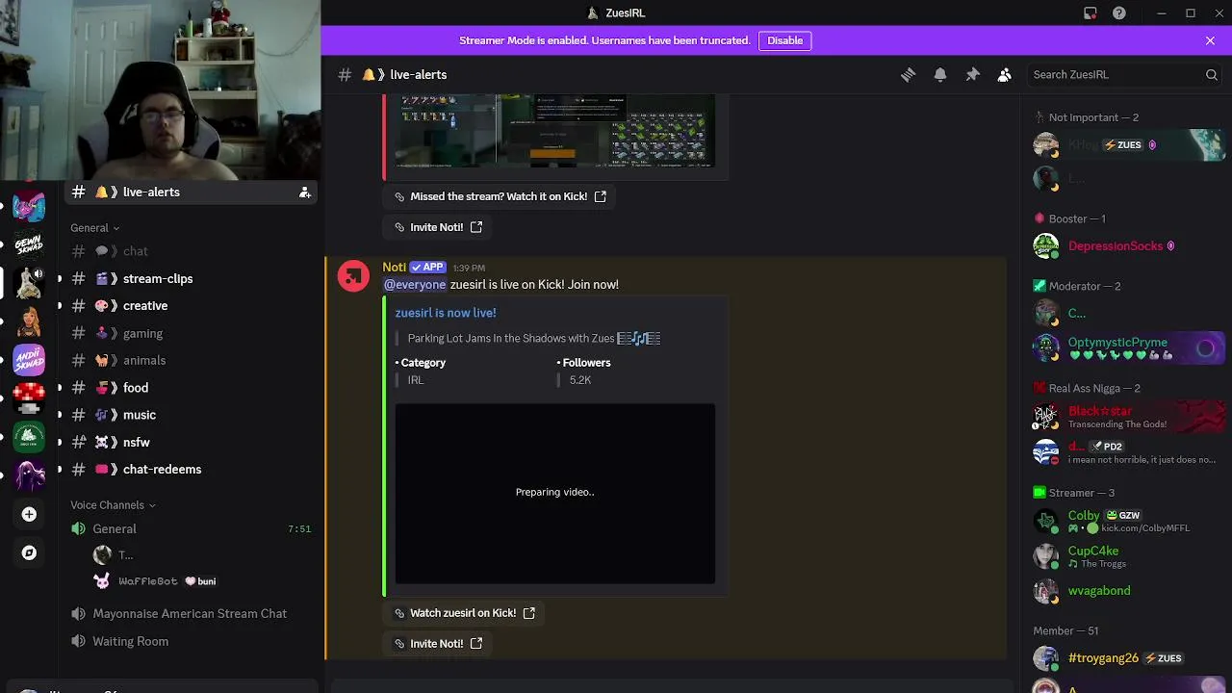This screenshot has width=1232, height=693.
Task: Join Mayonnaise American Stream Chat voice channel
Action: [192, 613]
